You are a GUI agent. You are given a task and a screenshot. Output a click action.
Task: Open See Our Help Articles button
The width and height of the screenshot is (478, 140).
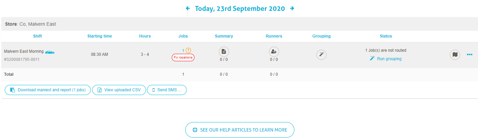point(240,130)
